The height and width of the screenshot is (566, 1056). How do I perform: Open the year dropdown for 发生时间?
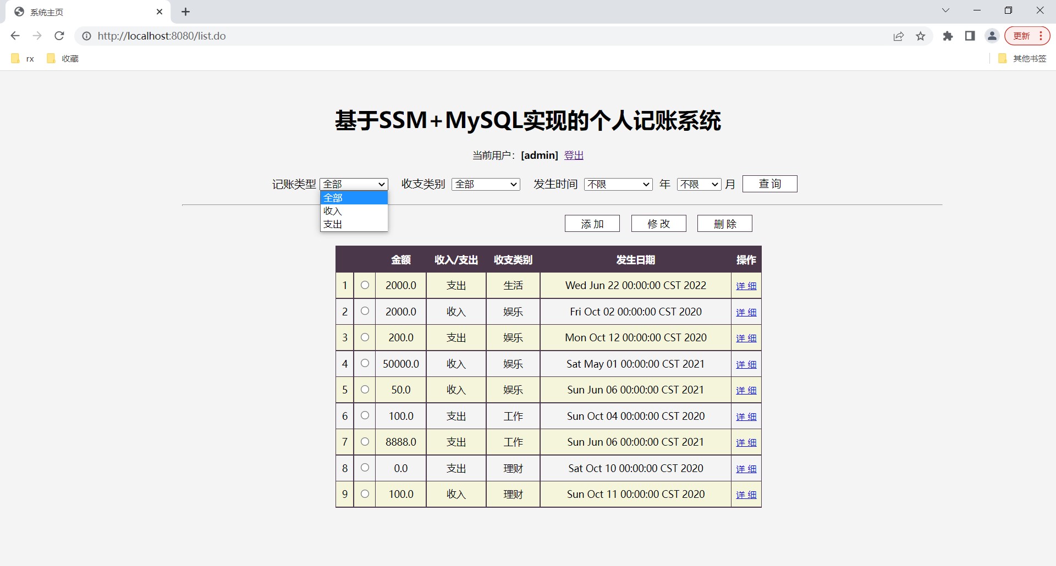coord(618,184)
